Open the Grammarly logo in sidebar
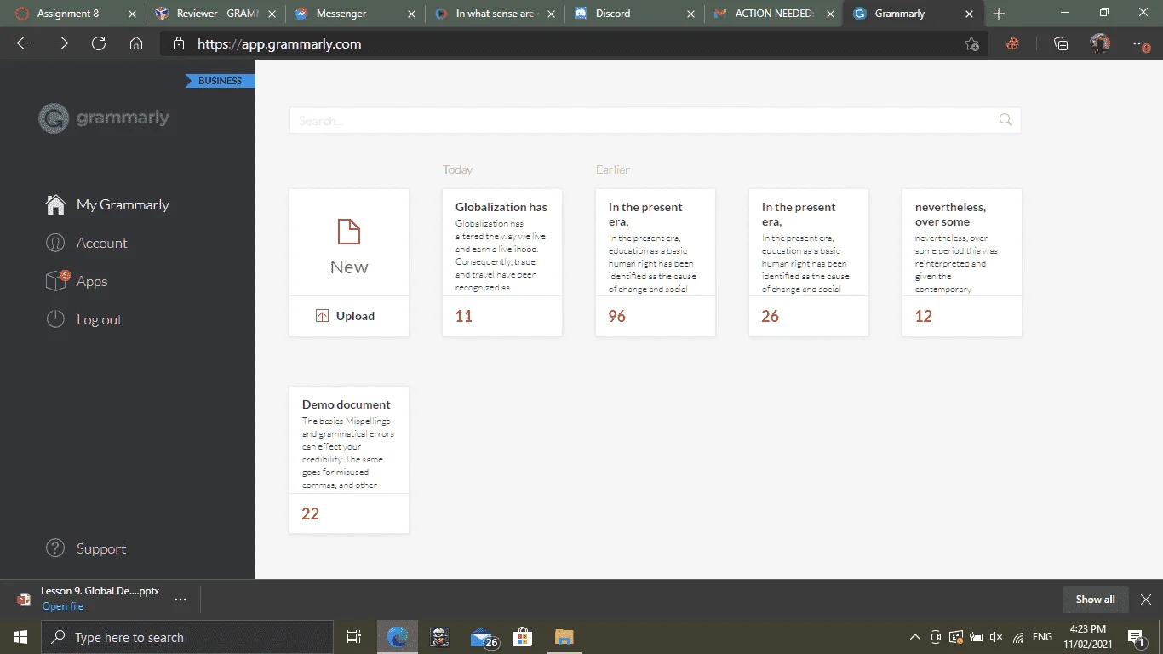The width and height of the screenshot is (1163, 654). click(x=104, y=118)
